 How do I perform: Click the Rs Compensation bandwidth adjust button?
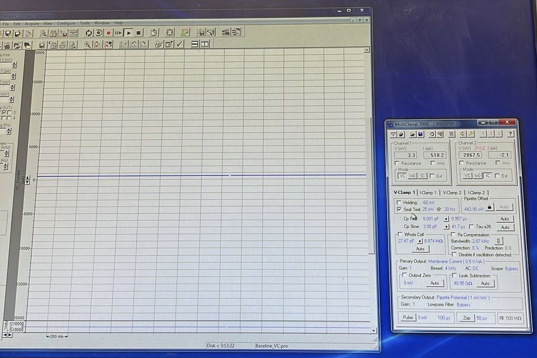499,241
